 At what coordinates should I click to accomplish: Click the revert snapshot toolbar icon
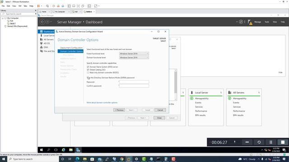tap(58, 6)
